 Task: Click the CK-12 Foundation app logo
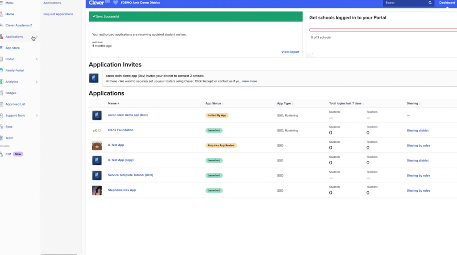pyautogui.click(x=97, y=130)
